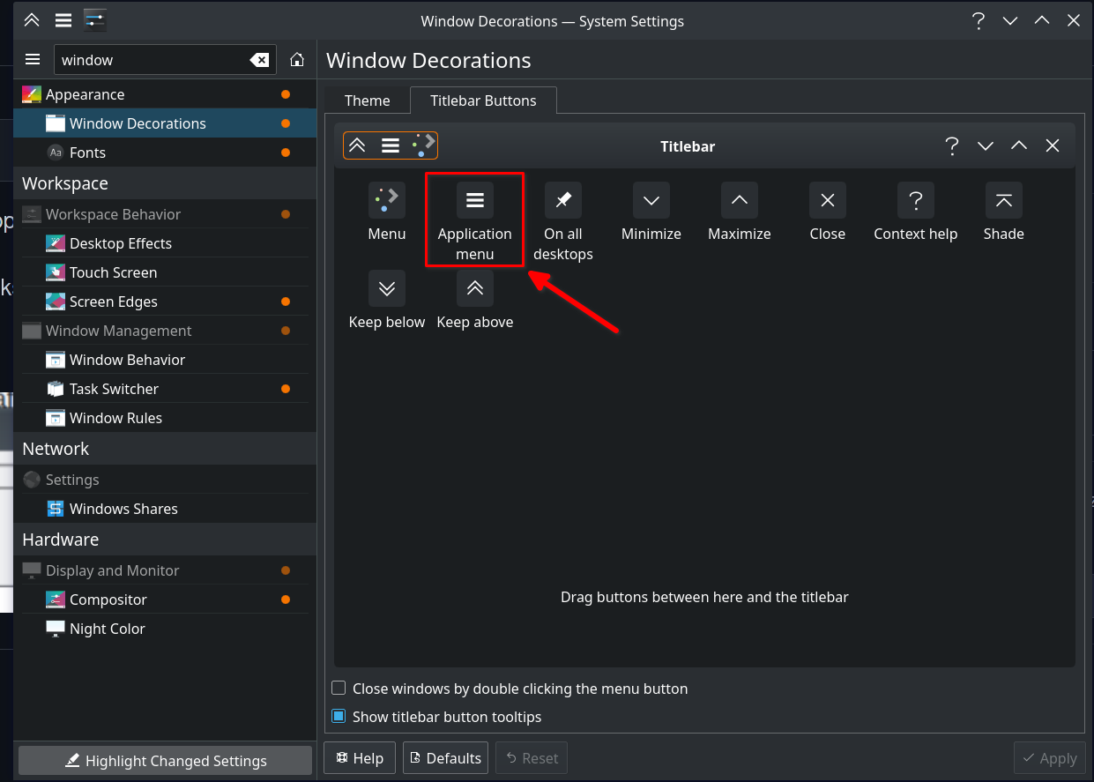The image size is (1094, 782).
Task: Open Windows Shares in sidebar
Action: 165,509
